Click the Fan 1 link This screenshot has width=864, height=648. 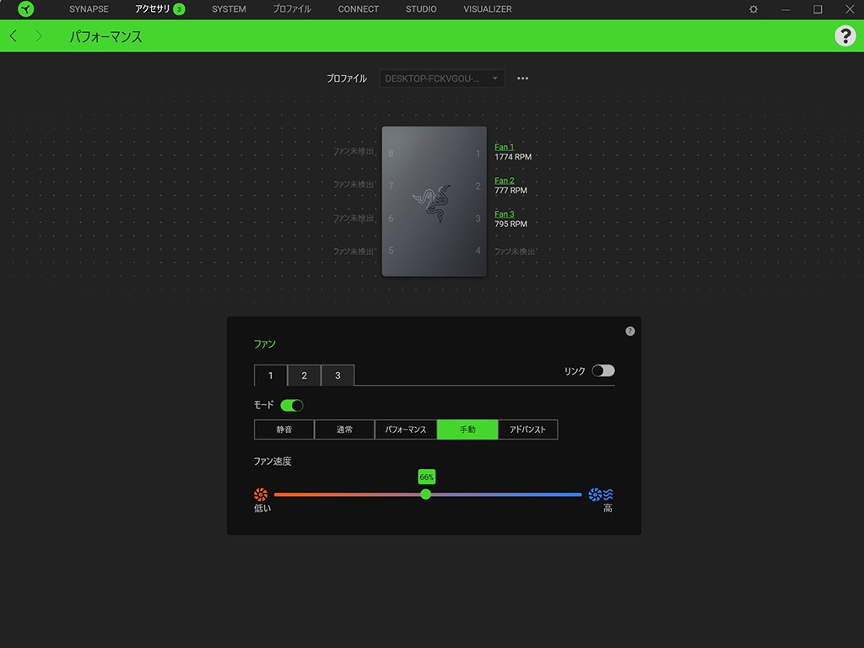pos(505,147)
